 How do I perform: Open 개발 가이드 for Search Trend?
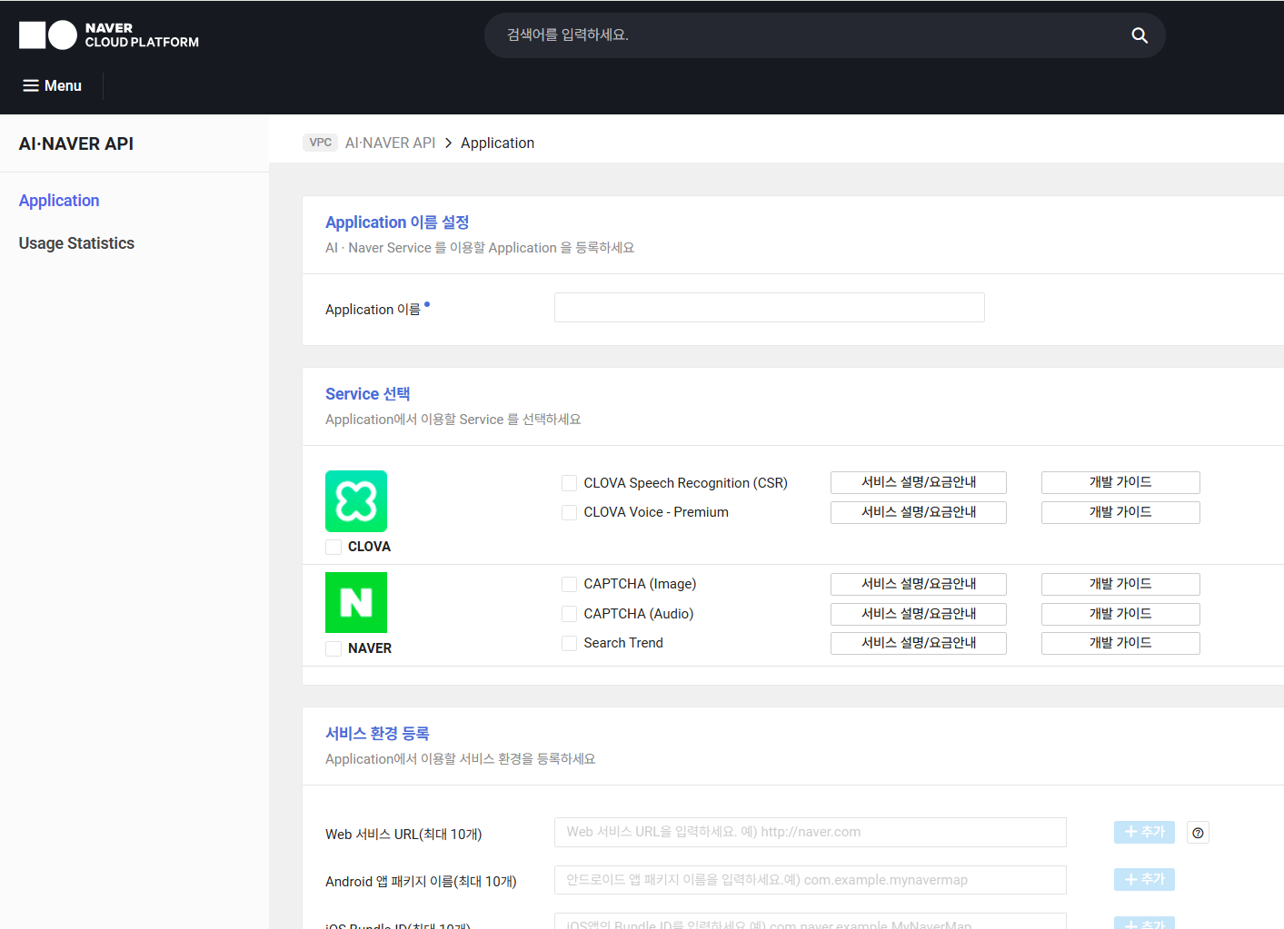pos(1120,643)
